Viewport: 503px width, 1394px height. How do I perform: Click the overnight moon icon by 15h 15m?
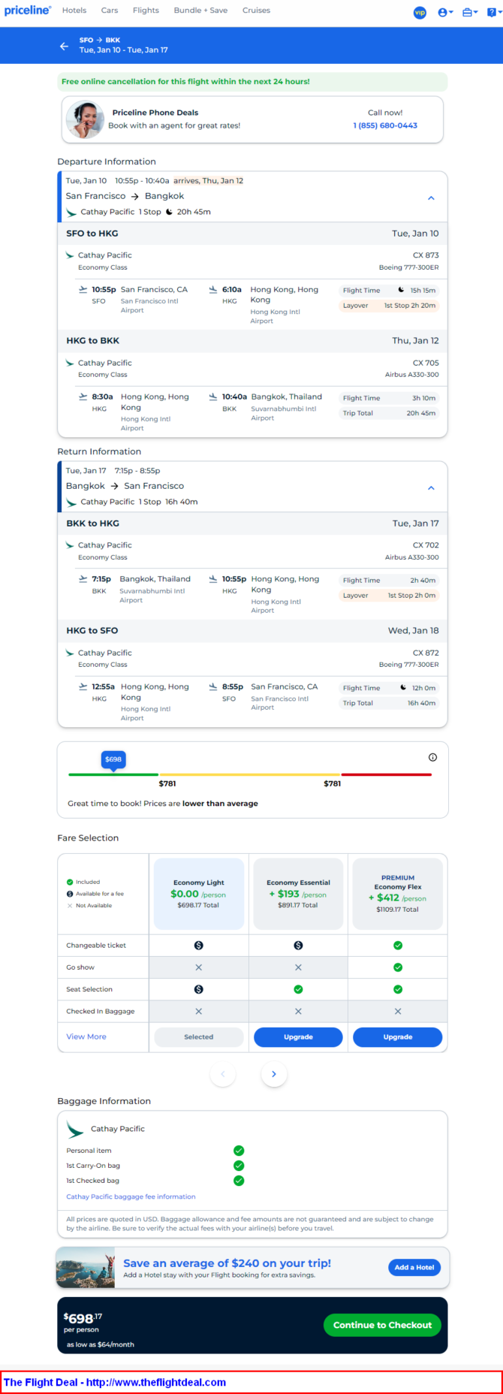pyautogui.click(x=401, y=290)
